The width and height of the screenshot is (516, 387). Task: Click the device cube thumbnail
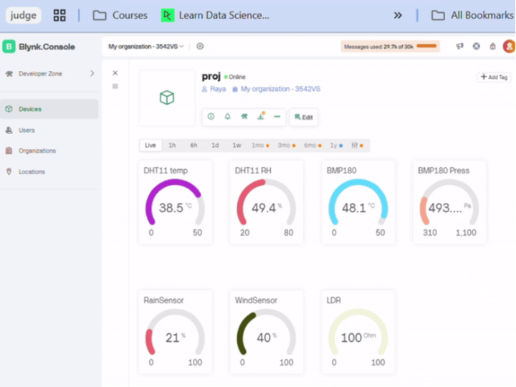point(167,97)
